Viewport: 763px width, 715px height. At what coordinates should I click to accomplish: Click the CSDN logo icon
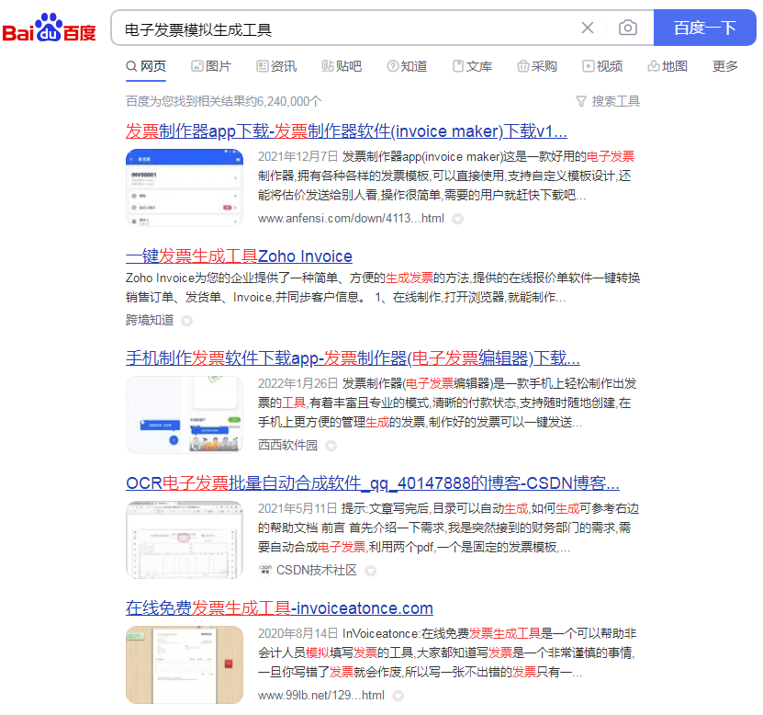click(265, 570)
